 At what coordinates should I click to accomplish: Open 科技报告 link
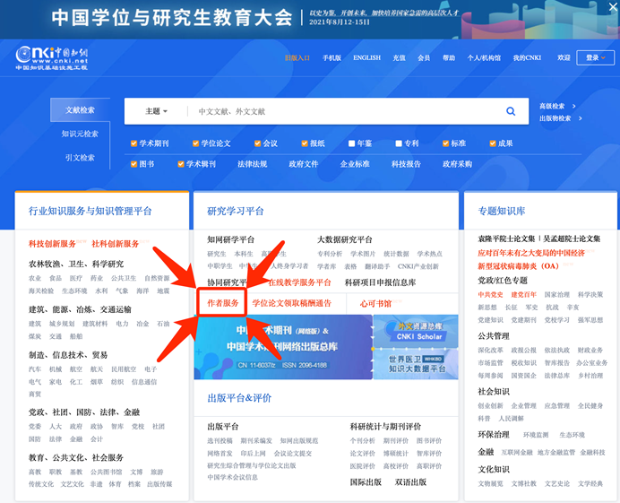tap(406, 164)
